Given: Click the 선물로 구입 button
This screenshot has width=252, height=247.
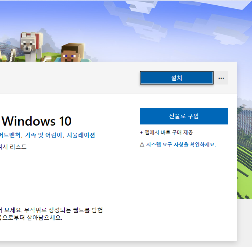Looking at the screenshot, I should 184,116.
